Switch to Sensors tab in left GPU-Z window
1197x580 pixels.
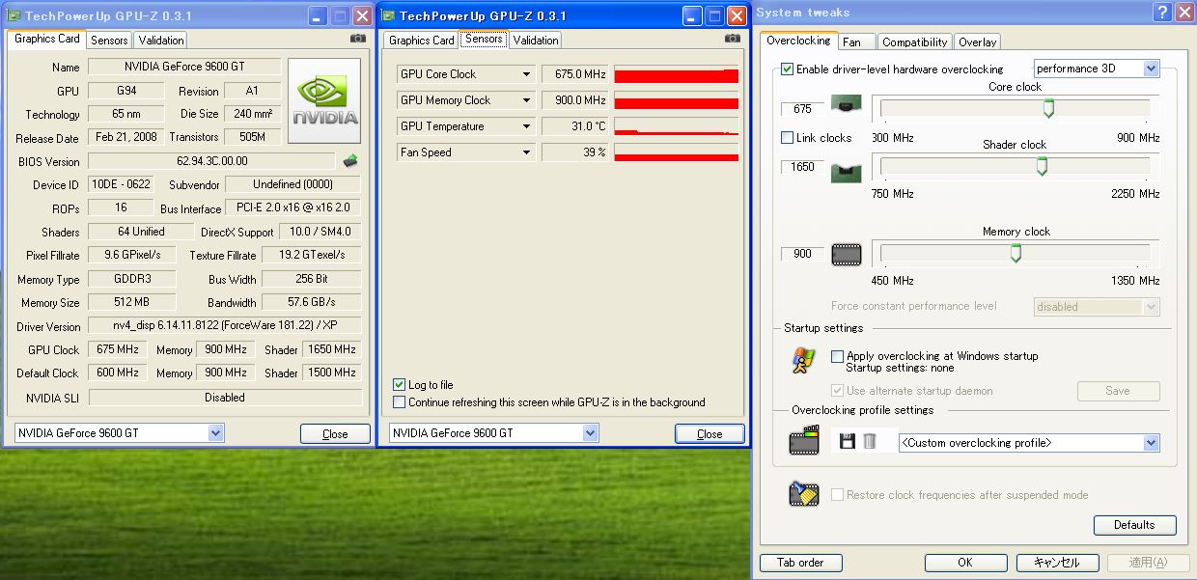109,40
